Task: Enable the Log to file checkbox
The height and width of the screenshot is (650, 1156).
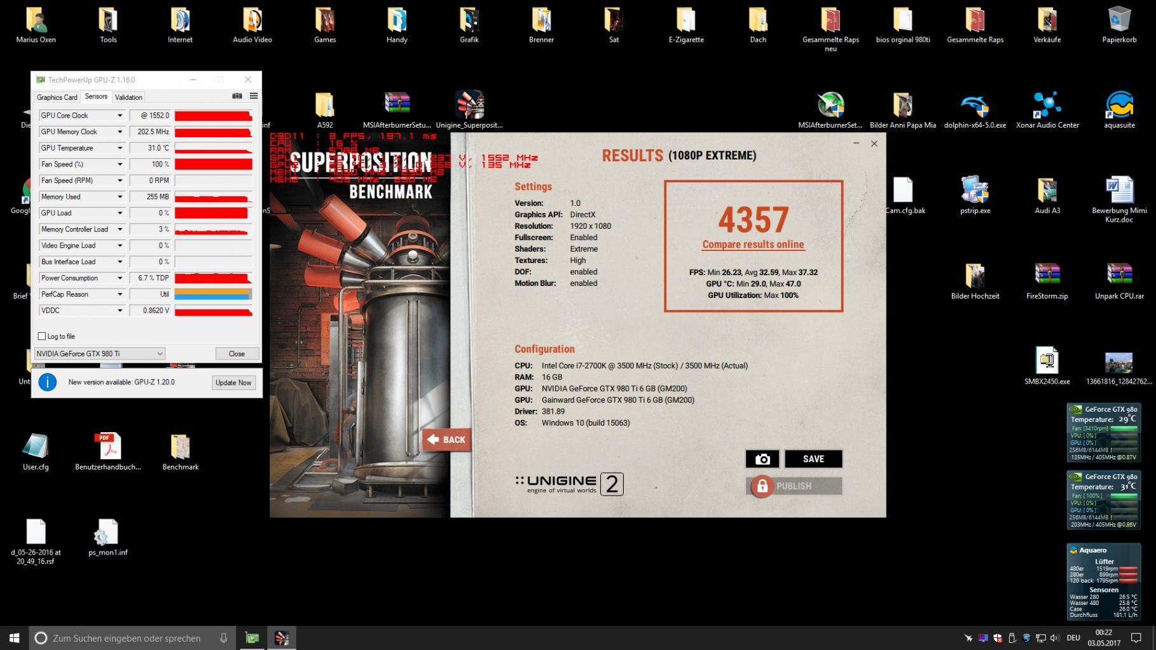Action: (42, 336)
